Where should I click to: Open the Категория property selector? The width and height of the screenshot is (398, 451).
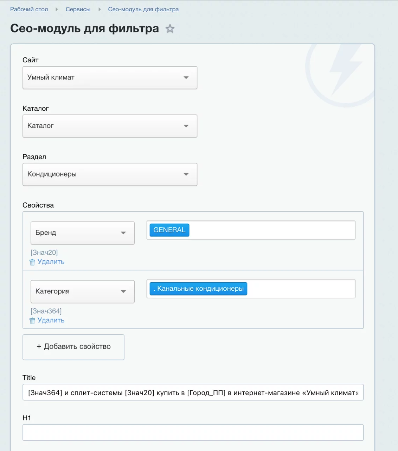82,291
